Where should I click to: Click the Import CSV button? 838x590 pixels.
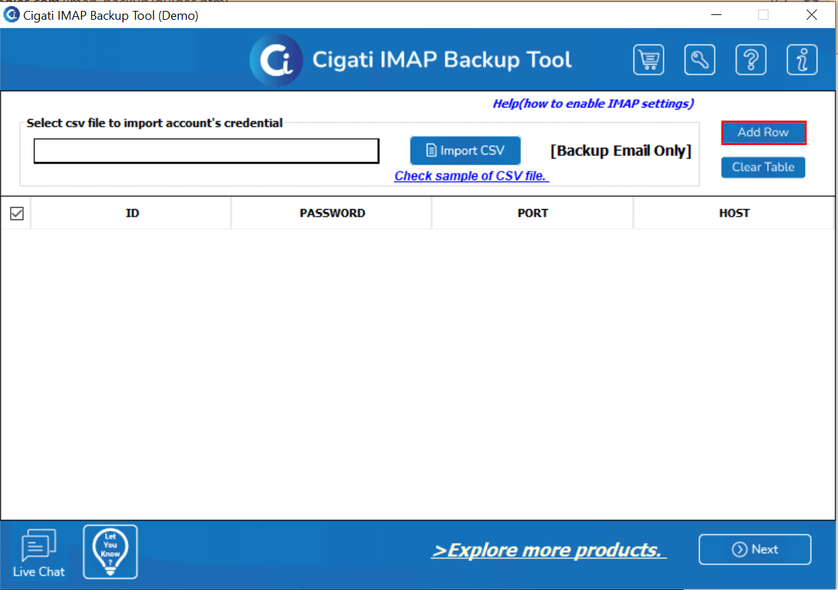pos(466,151)
